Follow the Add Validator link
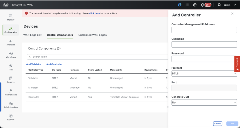This screenshot has width=240, height=128. click(34, 64)
